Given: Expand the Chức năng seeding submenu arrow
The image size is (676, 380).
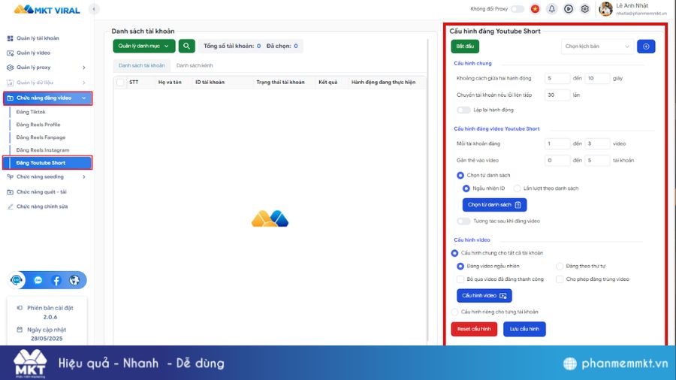Looking at the screenshot, I should click(x=83, y=177).
